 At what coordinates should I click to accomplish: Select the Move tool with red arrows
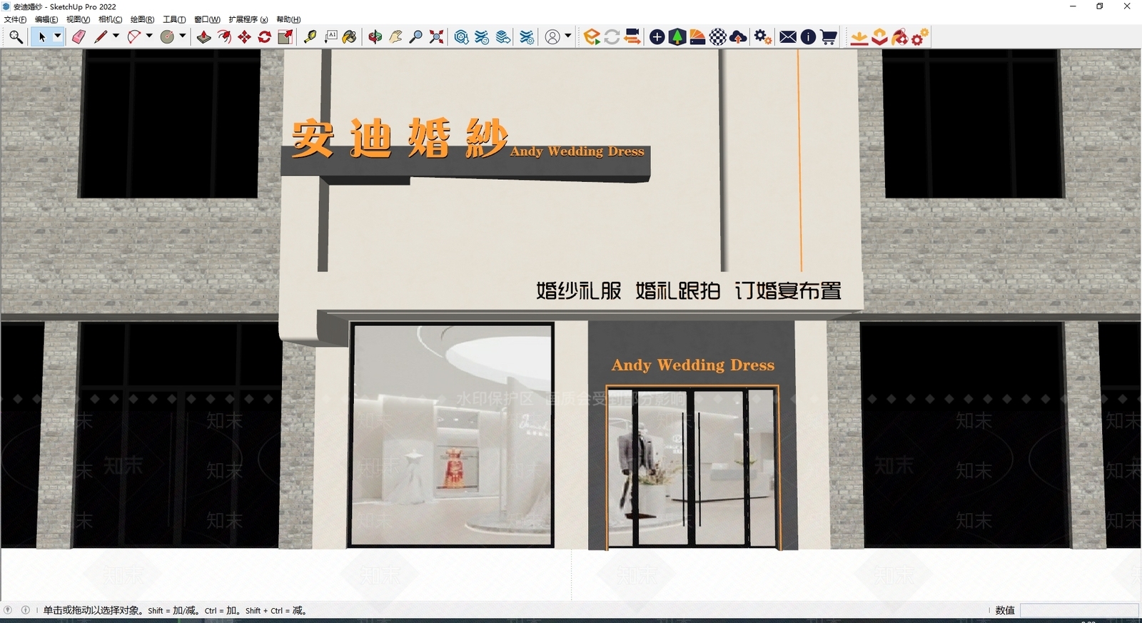244,37
